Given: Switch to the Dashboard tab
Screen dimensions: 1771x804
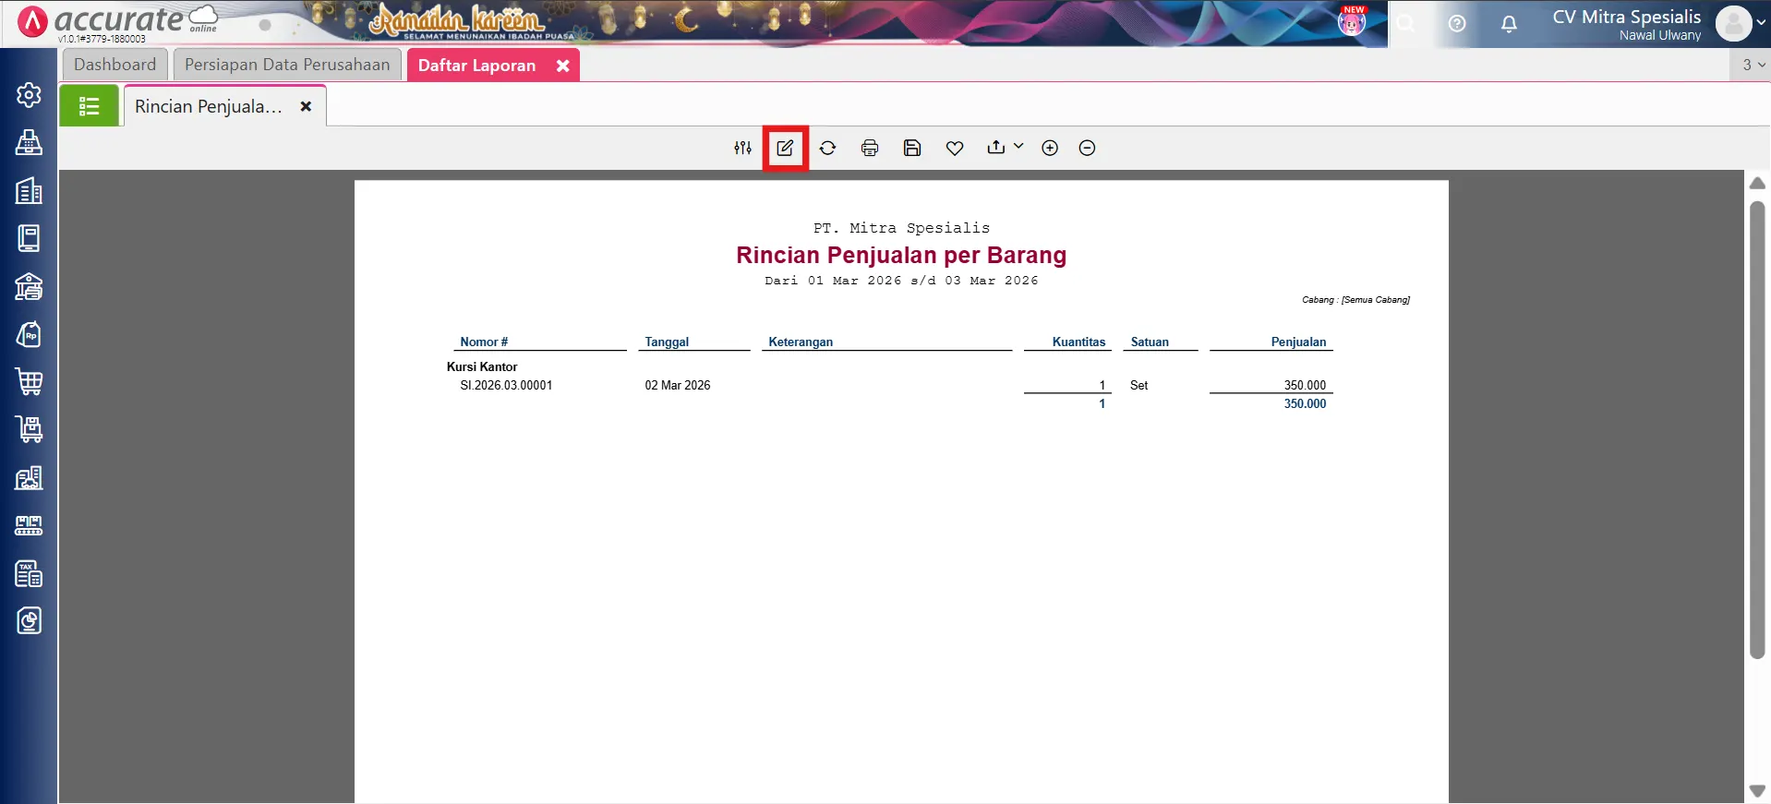Looking at the screenshot, I should [x=114, y=65].
